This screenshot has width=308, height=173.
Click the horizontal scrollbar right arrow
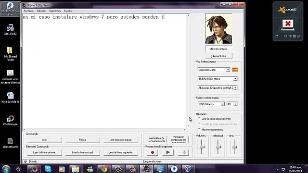(184, 130)
